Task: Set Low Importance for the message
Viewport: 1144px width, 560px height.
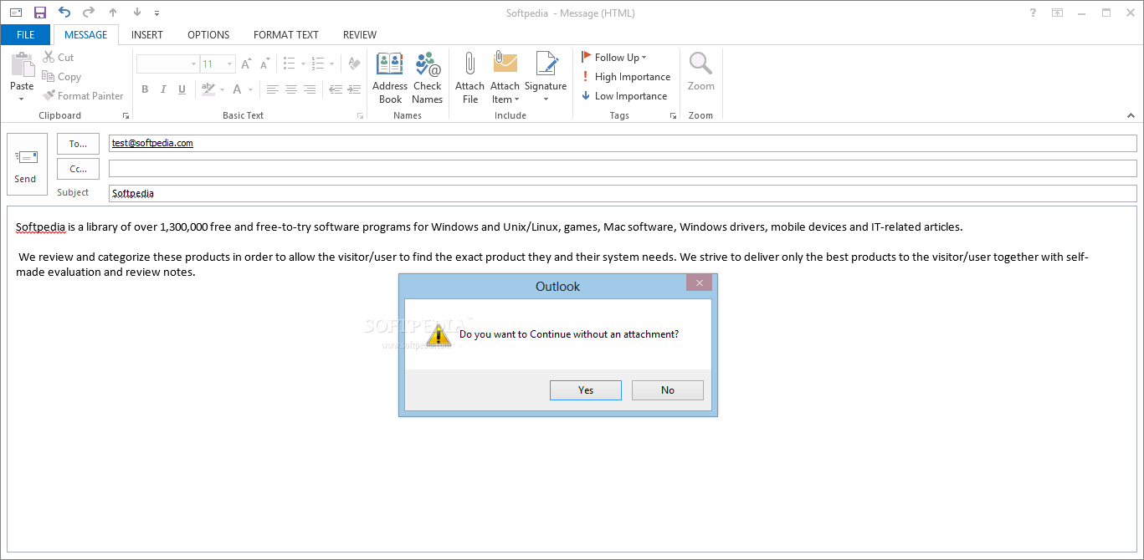Action: click(x=624, y=96)
